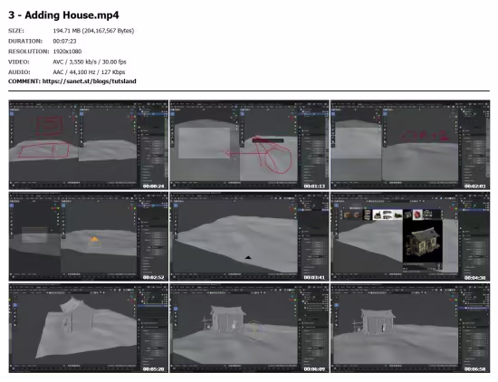
Task: Click the "COMMENT:" label
Action: click(x=24, y=81)
